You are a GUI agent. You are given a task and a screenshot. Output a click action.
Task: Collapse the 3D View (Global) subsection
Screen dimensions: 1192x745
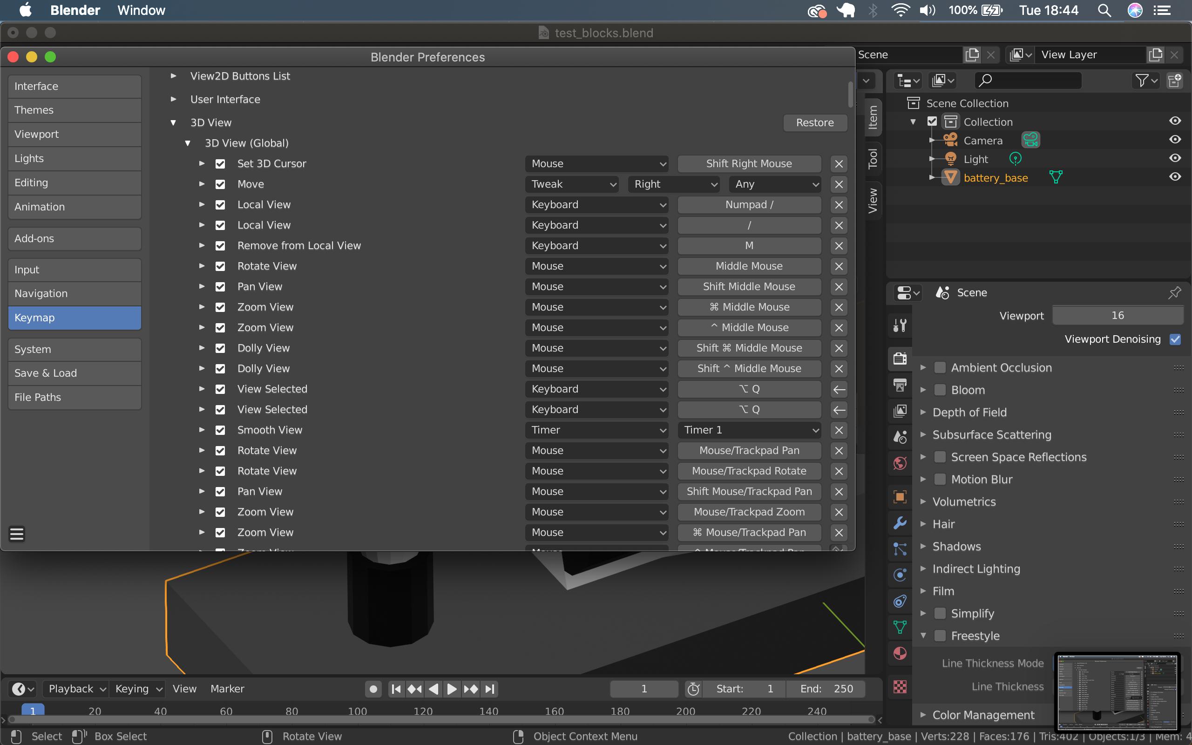188,143
